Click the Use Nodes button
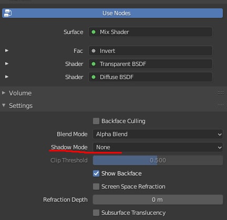Image resolution: width=227 pixels, height=220 pixels. pyautogui.click(x=112, y=13)
